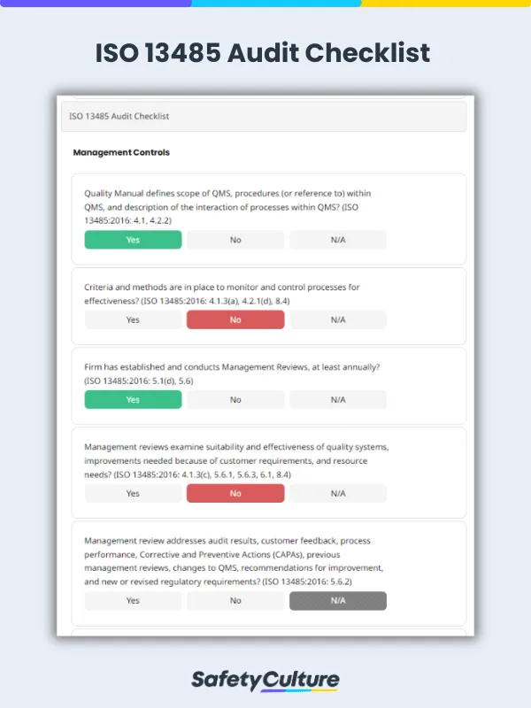
Task: Select "Yes" for the management reviews suitability question
Action: click(133, 493)
